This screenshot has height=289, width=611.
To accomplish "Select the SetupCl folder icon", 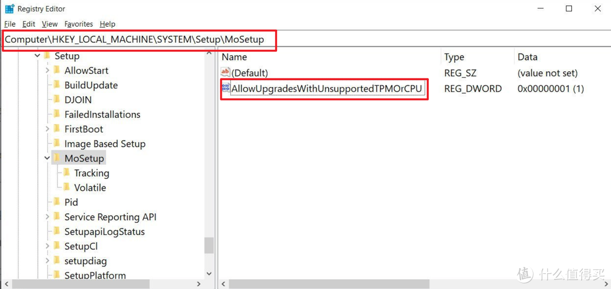I will point(57,246).
